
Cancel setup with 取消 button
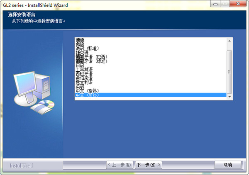[228, 165]
